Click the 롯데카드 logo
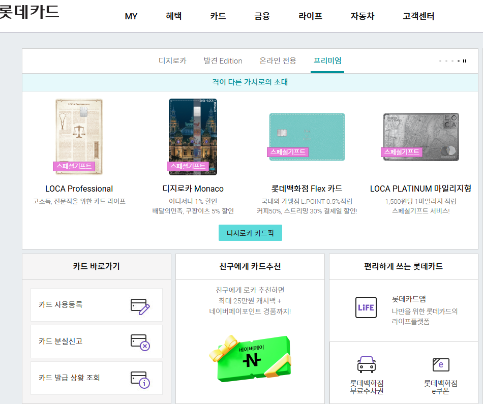Image resolution: width=483 pixels, height=404 pixels. tap(28, 12)
